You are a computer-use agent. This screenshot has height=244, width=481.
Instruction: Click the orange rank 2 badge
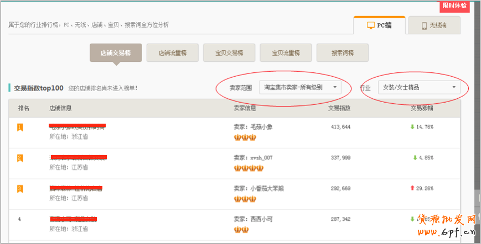click(x=20, y=158)
